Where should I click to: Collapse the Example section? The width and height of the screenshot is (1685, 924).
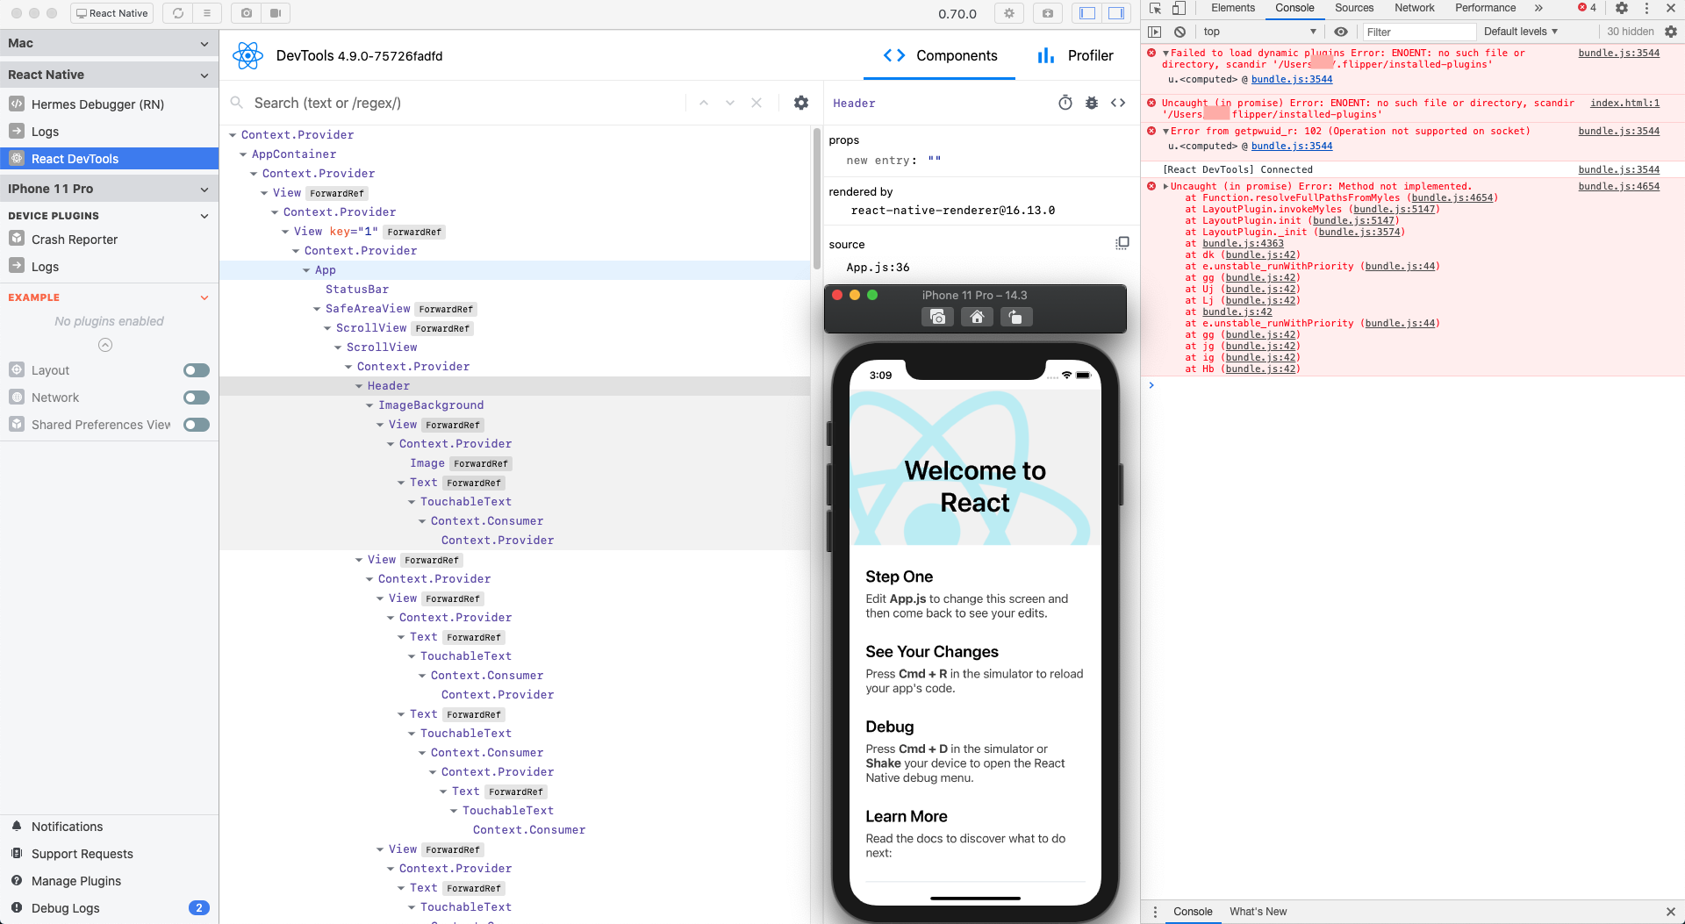pyautogui.click(x=204, y=297)
